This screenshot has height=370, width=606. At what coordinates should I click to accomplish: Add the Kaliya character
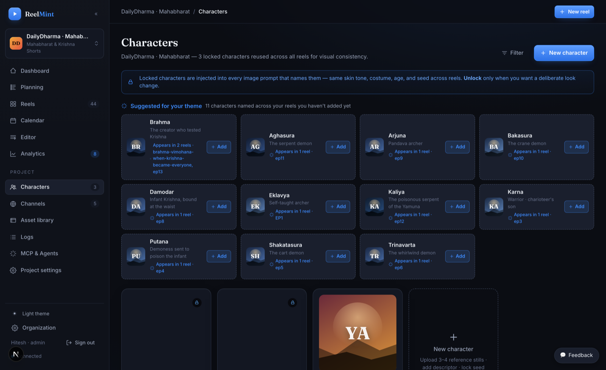(x=457, y=207)
